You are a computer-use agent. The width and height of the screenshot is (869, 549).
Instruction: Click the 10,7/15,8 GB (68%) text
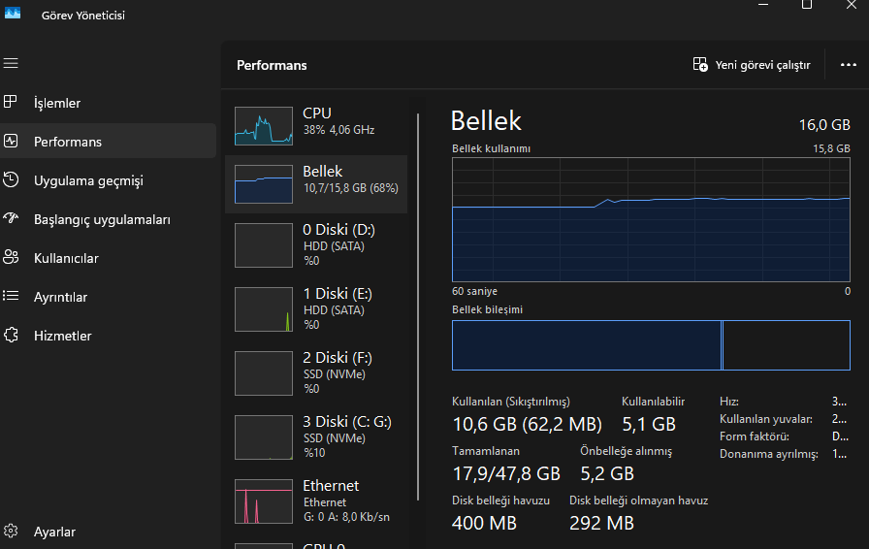coord(350,188)
